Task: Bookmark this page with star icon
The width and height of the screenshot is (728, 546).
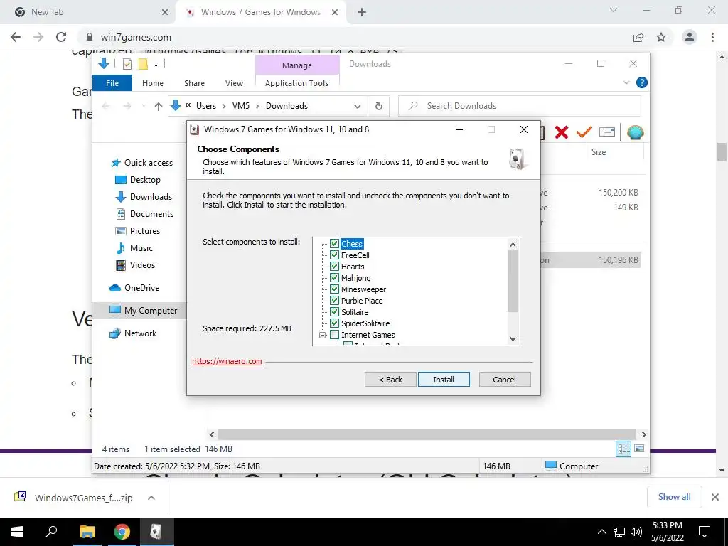Action: tap(661, 37)
